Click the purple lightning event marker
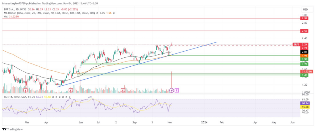316x133 pixels. coord(172,90)
